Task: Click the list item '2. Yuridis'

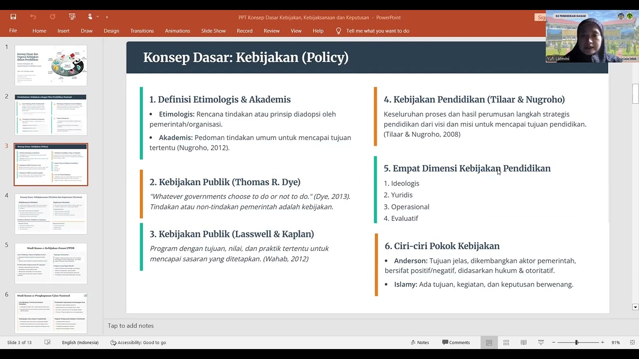Action: point(398,195)
